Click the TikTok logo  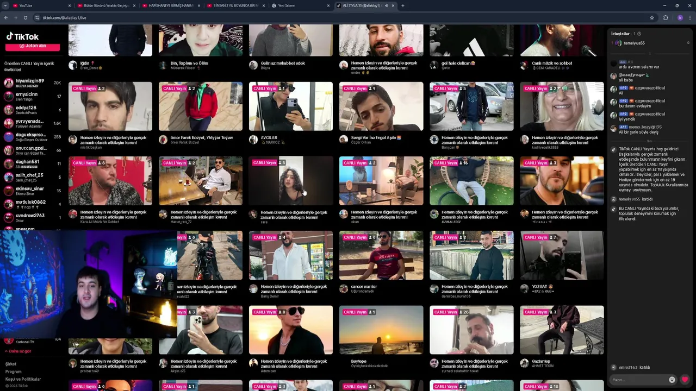[x=22, y=36]
